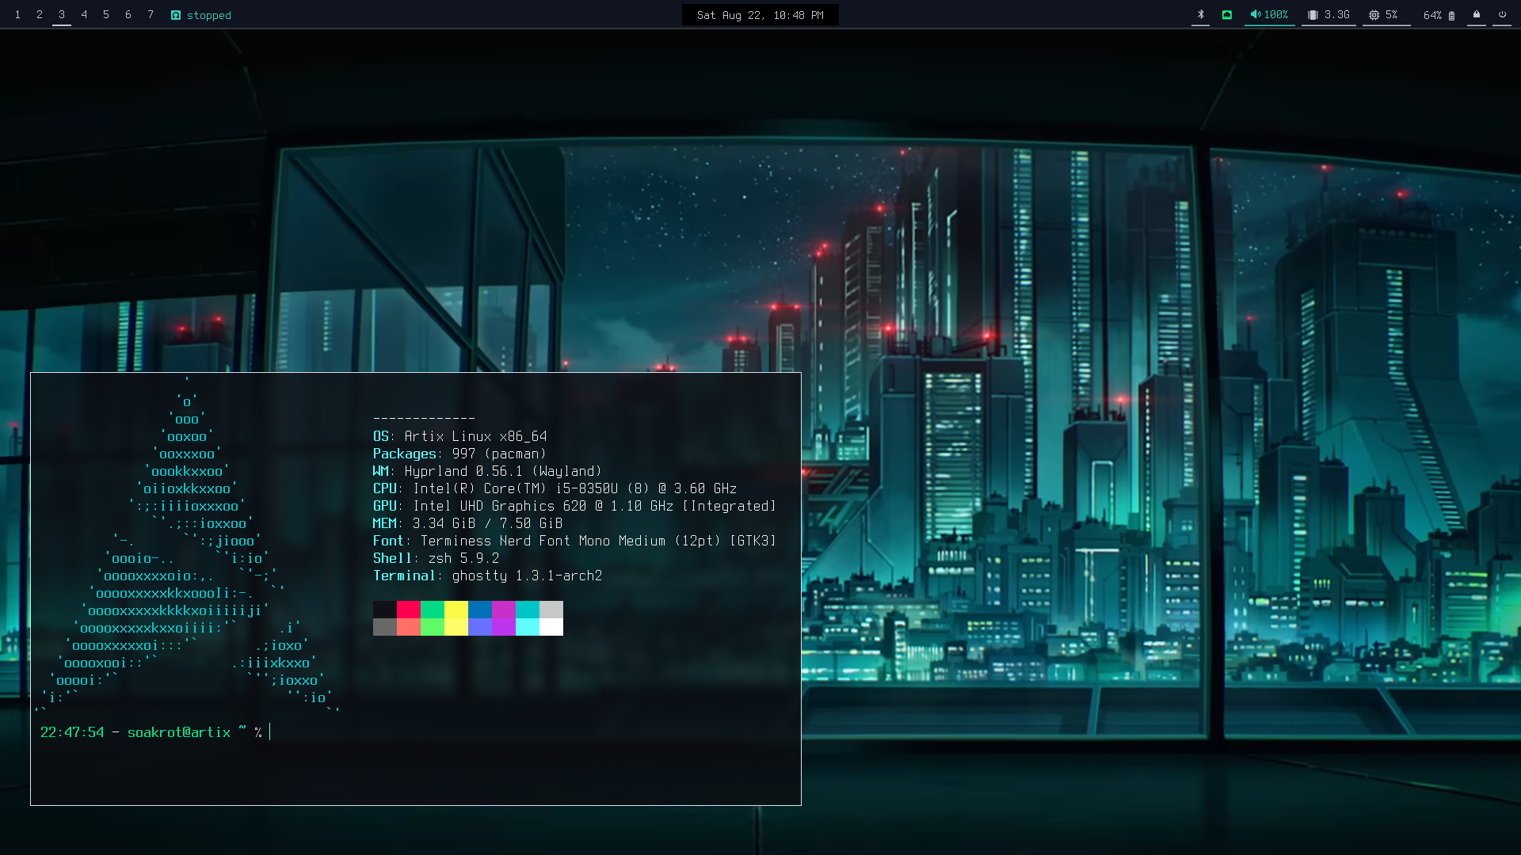The width and height of the screenshot is (1521, 855).
Task: Click the "Terminal: ghostty 1.3.1-arch2" line
Action: pyautogui.click(x=488, y=576)
